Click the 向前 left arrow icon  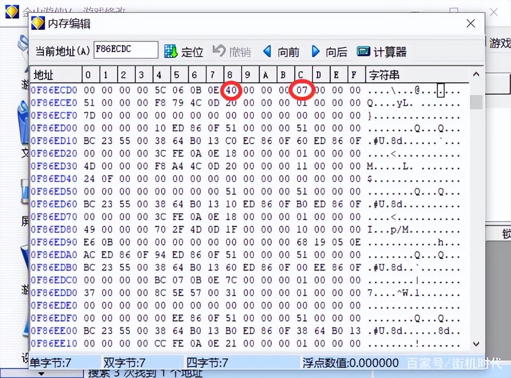coord(267,51)
